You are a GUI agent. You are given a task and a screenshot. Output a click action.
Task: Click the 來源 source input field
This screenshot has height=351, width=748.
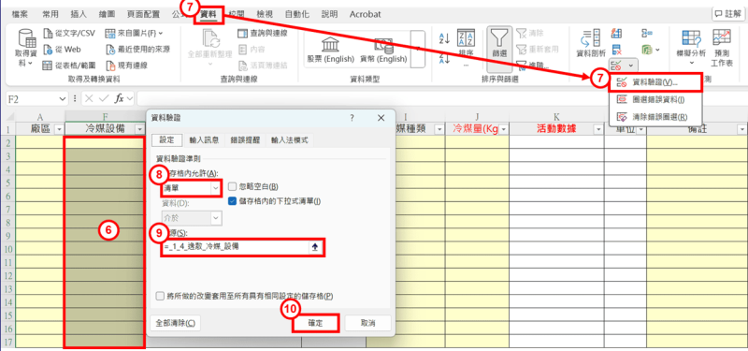[x=236, y=247]
